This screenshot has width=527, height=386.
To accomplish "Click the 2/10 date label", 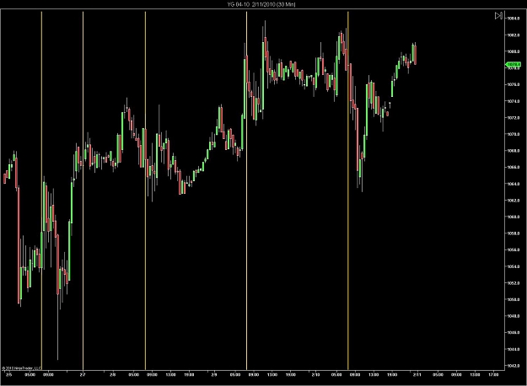I will coord(315,374).
